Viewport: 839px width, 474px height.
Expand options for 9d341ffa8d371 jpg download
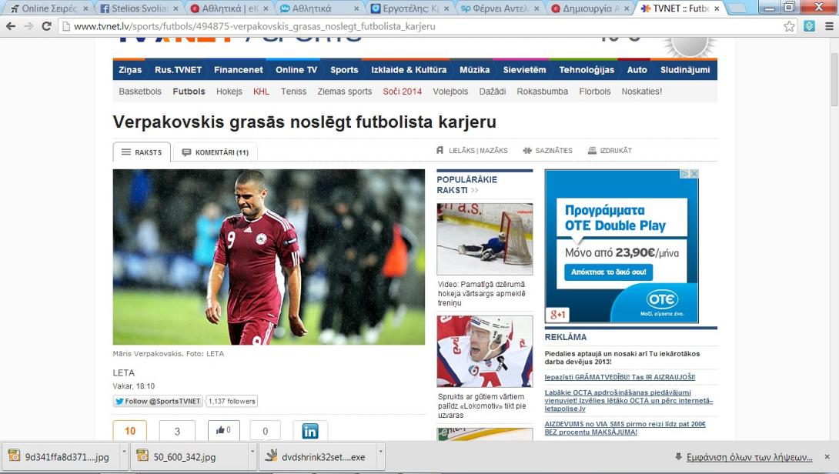coord(124,456)
